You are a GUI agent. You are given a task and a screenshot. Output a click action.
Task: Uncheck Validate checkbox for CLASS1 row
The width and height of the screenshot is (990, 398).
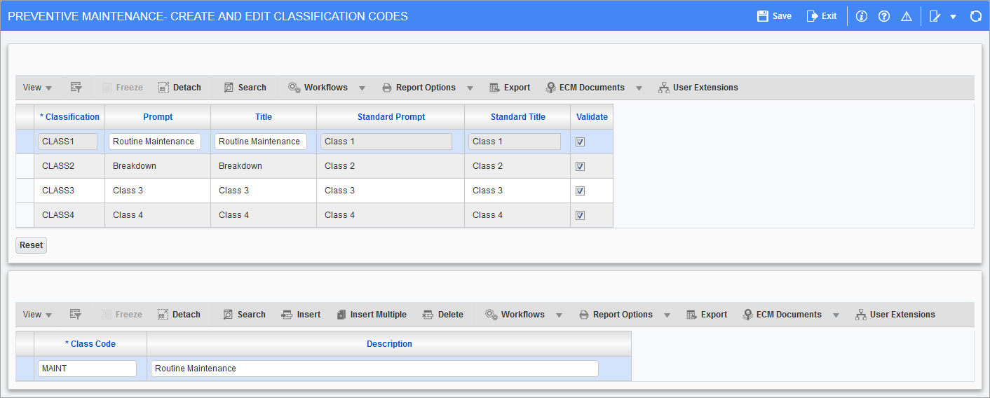coord(580,142)
